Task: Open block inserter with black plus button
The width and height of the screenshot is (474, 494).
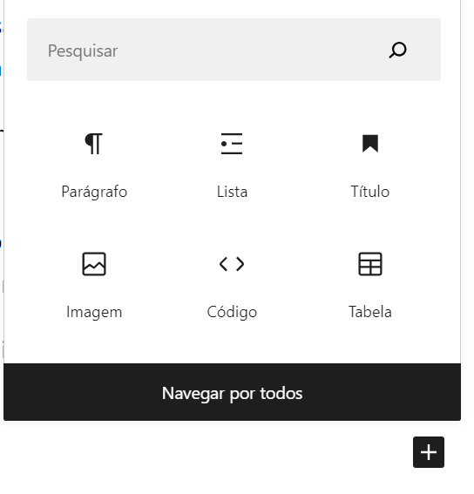Action: [x=429, y=452]
